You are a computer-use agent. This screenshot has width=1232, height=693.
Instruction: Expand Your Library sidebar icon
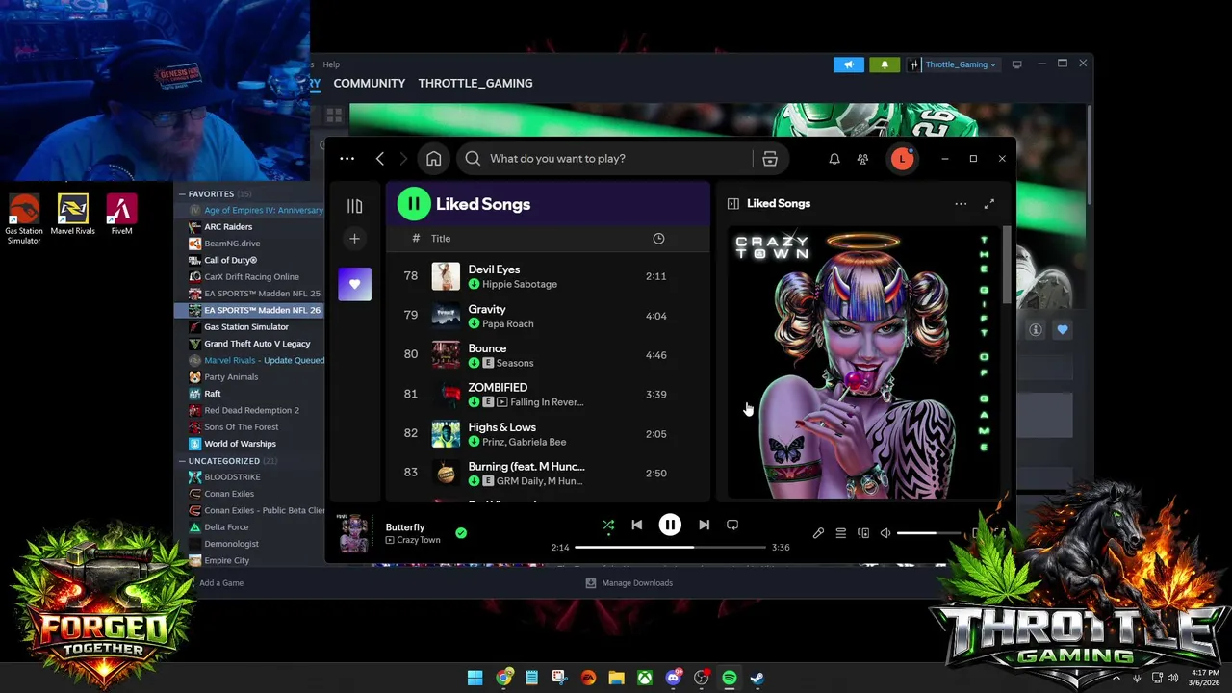tap(354, 206)
